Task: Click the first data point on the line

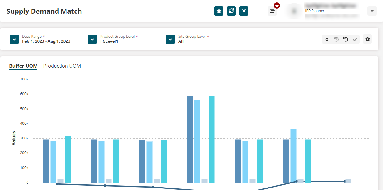Action: click(x=57, y=184)
